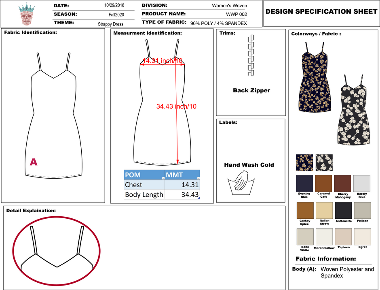Click the navy floral dress colorway image
Screen dimensions: 380x290
click(315, 77)
